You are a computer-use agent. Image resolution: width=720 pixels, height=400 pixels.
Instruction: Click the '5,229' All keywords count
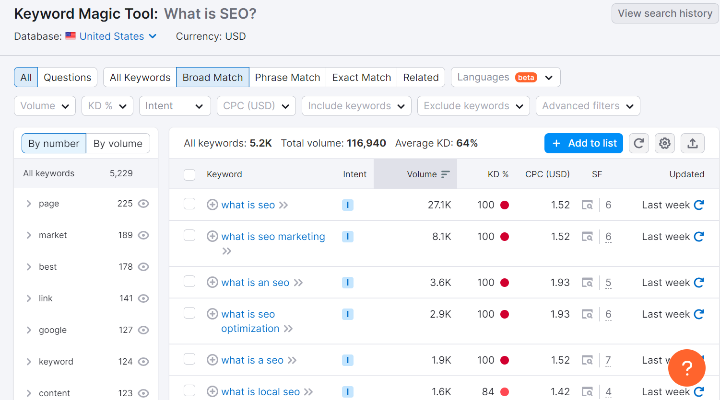tap(121, 173)
